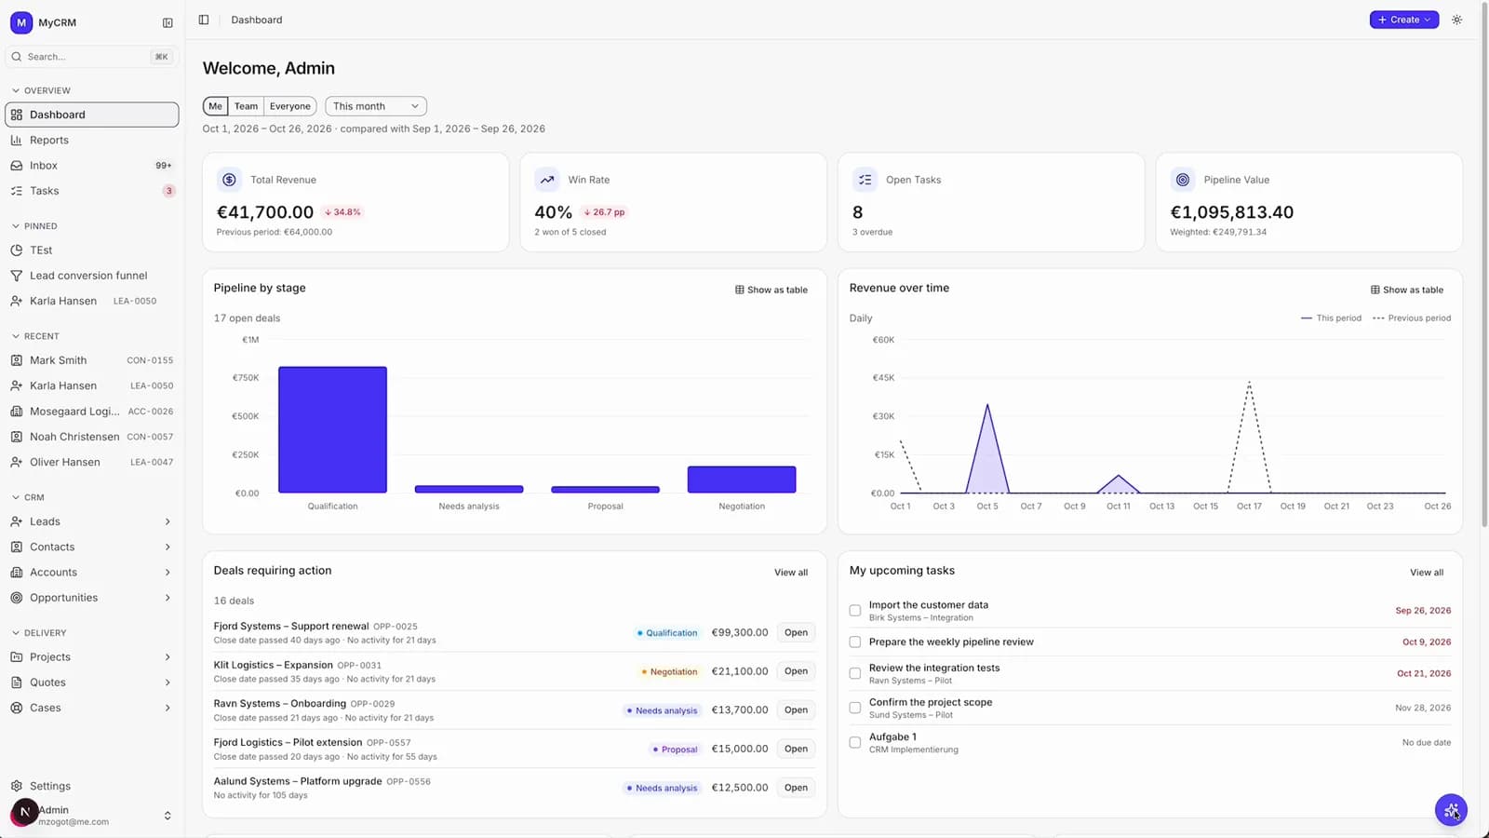The image size is (1489, 838).
Task: Focus the sidebar Search field
Action: pyautogui.click(x=92, y=57)
